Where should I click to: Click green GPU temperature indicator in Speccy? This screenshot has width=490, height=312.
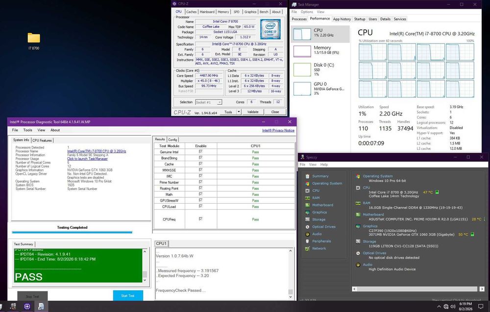tap(472, 234)
